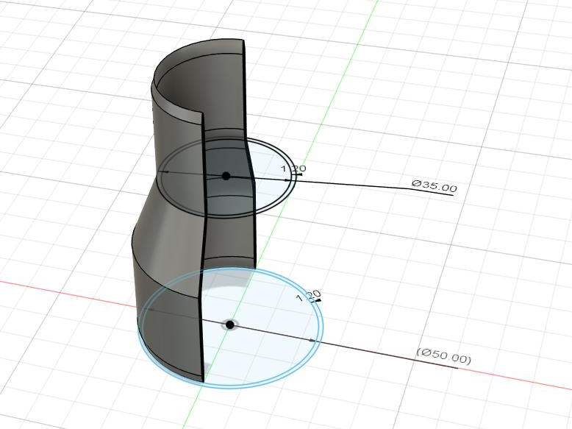Select the Ø35.00 diameter dimension label

pos(435,186)
